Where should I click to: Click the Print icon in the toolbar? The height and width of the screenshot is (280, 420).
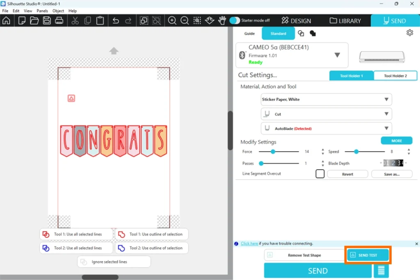(x=59, y=20)
